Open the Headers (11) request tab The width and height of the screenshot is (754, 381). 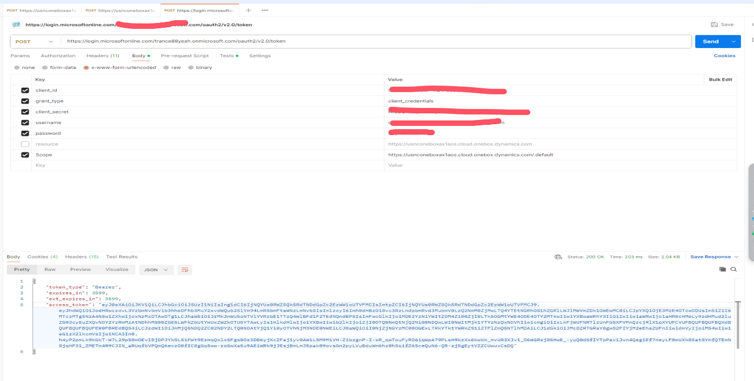pos(103,56)
